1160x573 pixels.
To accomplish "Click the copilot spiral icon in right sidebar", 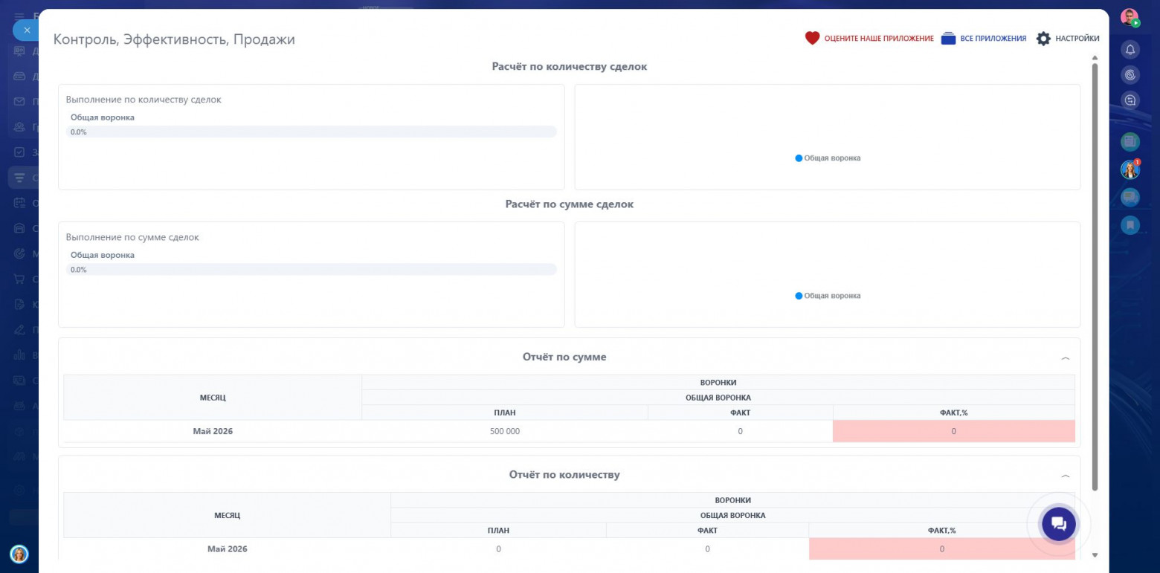I will tap(1130, 75).
